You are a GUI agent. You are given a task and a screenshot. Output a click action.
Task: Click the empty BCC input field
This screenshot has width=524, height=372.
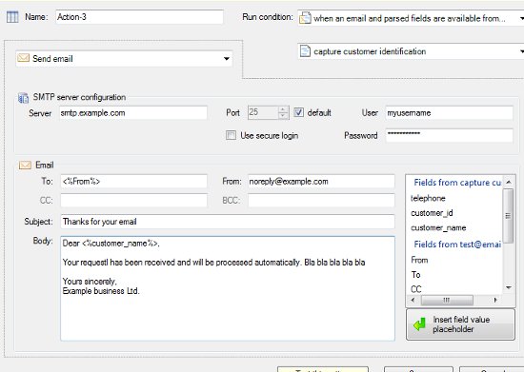tap(321, 200)
